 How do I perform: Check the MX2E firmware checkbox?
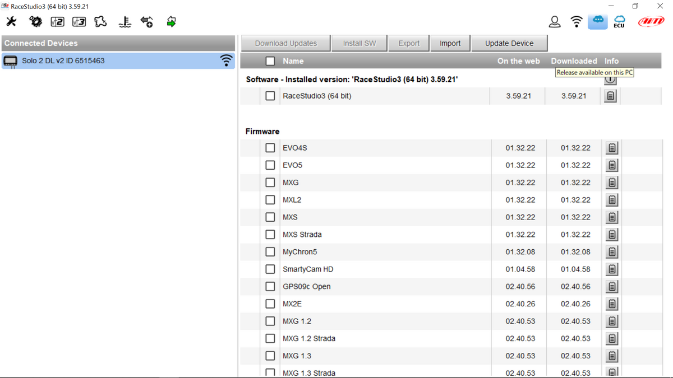270,304
